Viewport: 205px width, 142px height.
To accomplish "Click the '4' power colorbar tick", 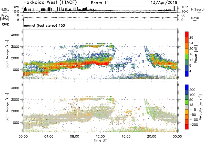I will [190, 71].
